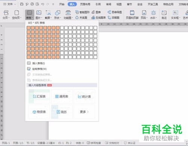Viewport: 188px width, 146px height.
Task: Click the 拼写检查 spell check status item
Action: click(x=94, y=143)
